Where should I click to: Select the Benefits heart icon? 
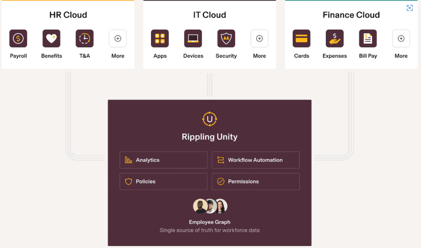tap(51, 38)
